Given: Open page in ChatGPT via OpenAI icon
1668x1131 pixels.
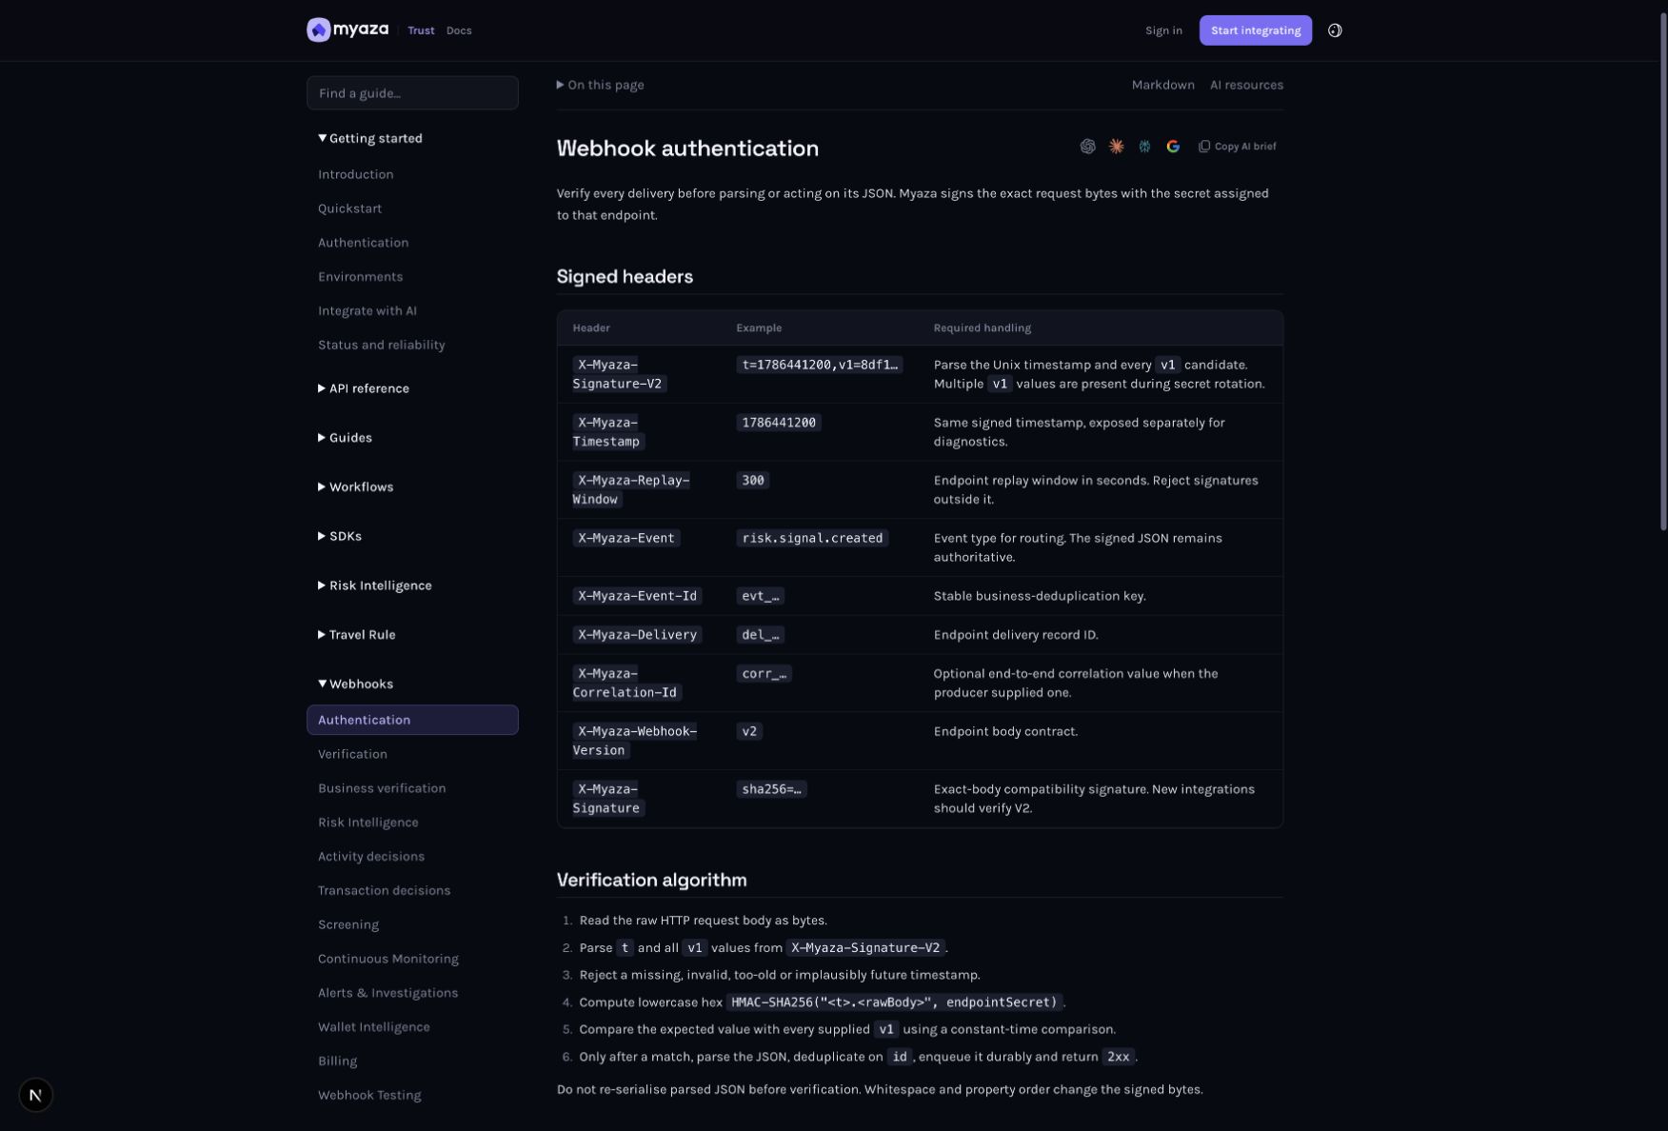Looking at the screenshot, I should tap(1087, 147).
